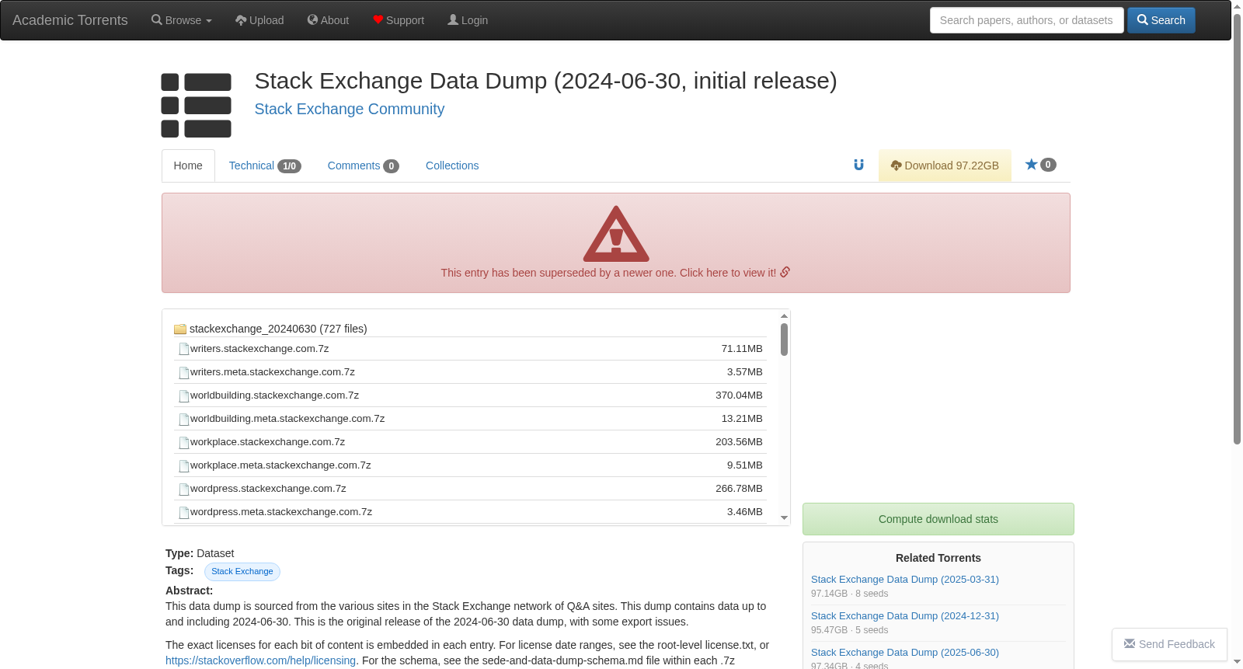
Task: Click file icon beside writers.stackexchange.com.7z
Action: click(x=184, y=350)
